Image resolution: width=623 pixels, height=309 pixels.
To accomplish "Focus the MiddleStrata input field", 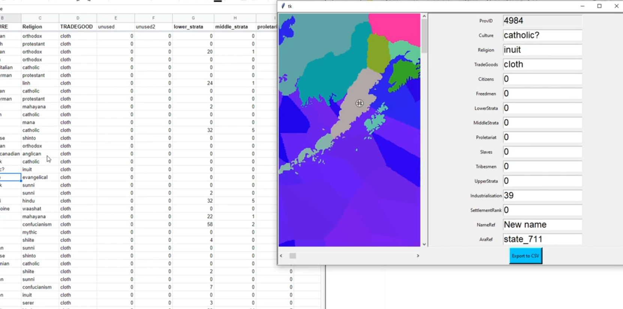I will (542, 123).
